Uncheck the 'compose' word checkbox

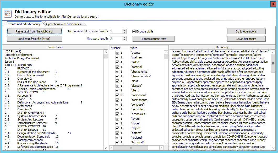[x=117, y=105]
